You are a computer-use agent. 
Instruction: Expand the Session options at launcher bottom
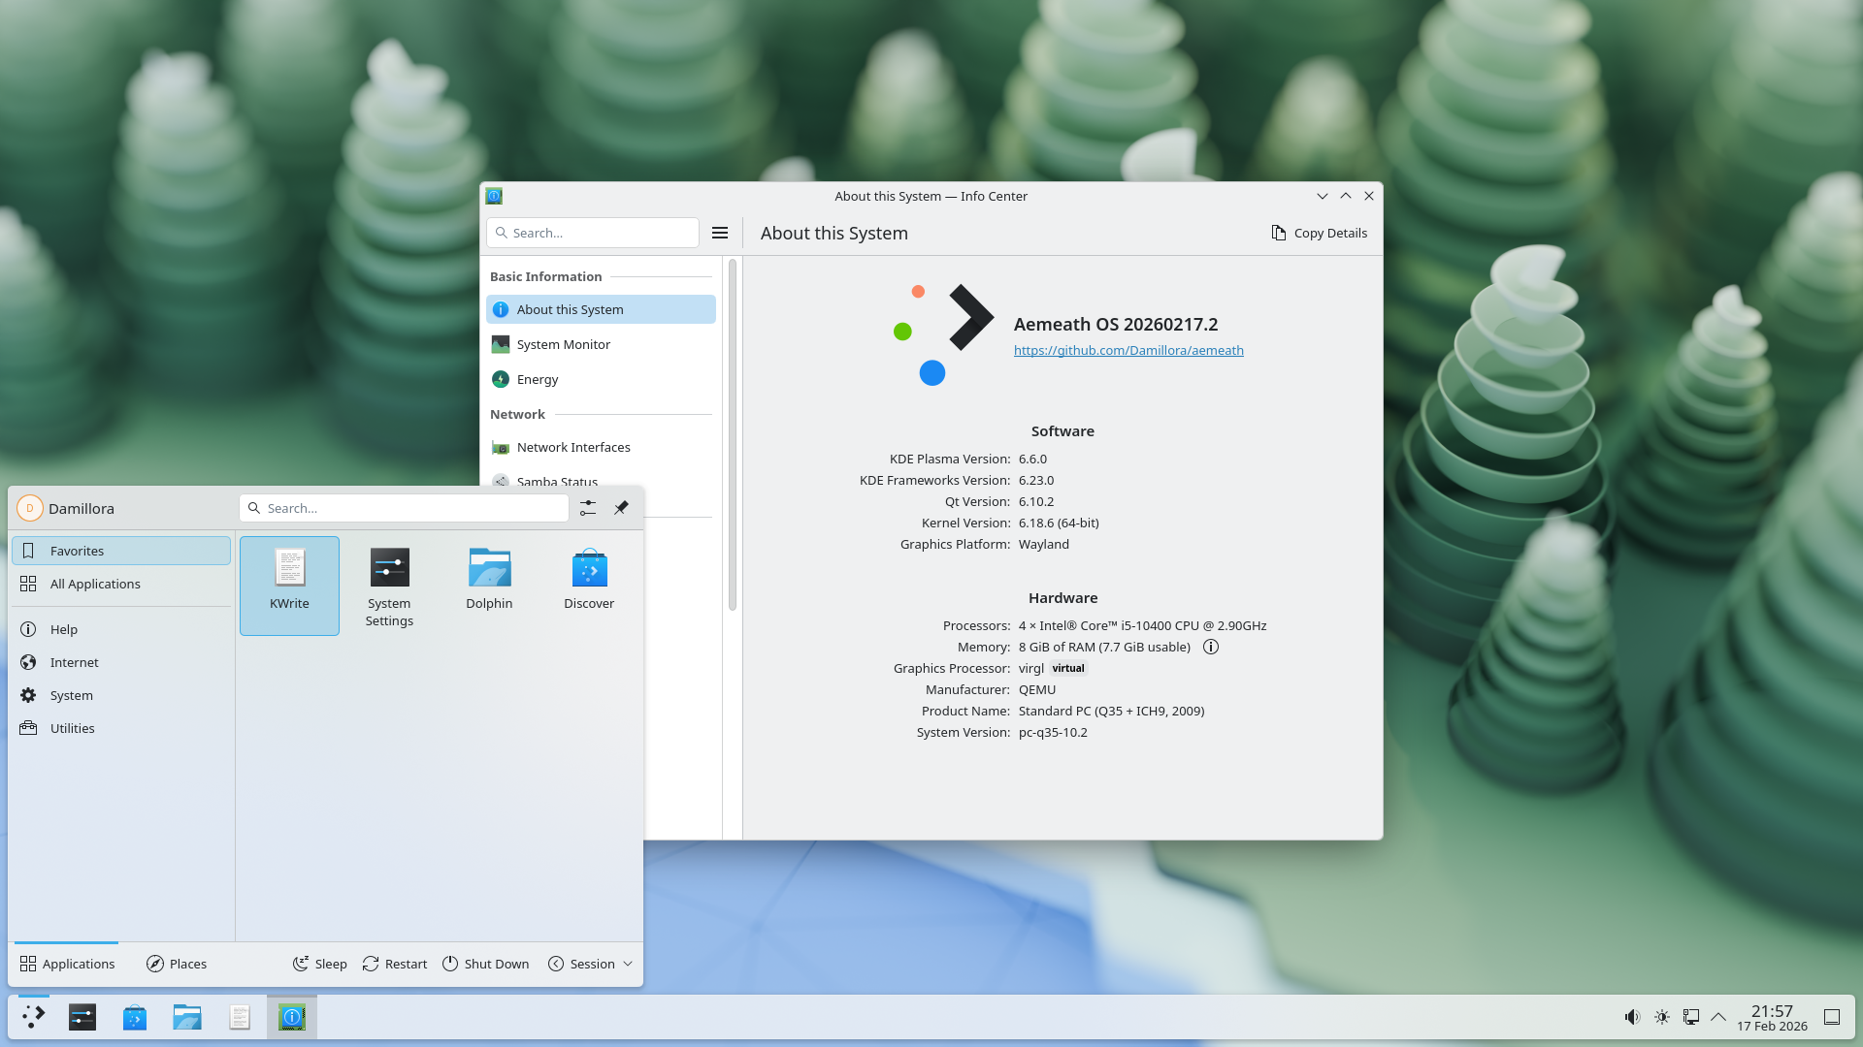[590, 963]
